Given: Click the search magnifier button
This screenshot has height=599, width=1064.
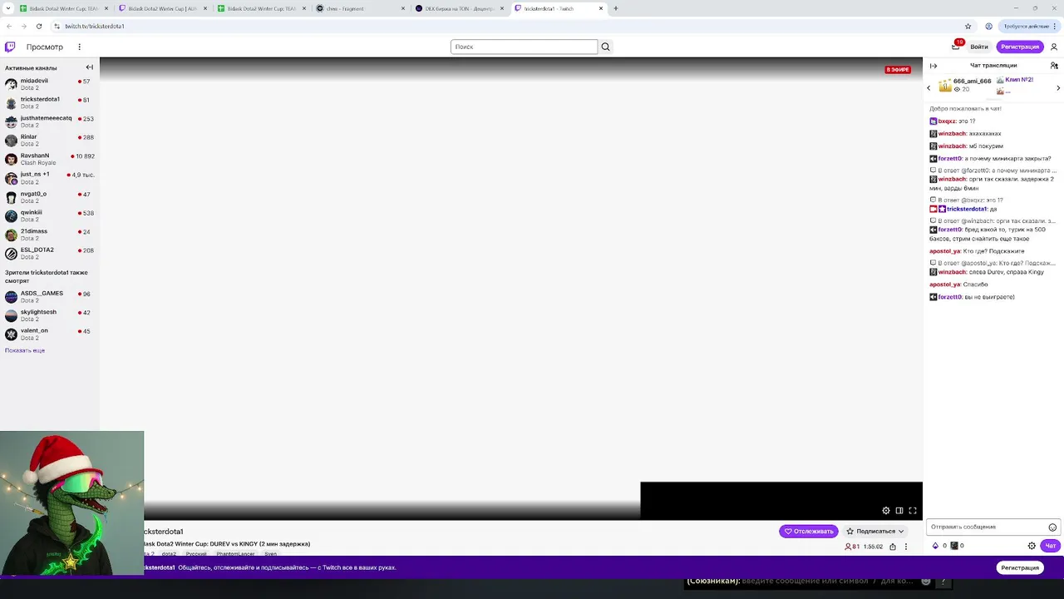Looking at the screenshot, I should pyautogui.click(x=605, y=47).
